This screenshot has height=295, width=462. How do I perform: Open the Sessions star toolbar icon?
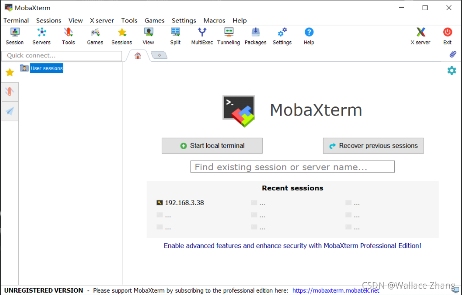[x=122, y=32]
